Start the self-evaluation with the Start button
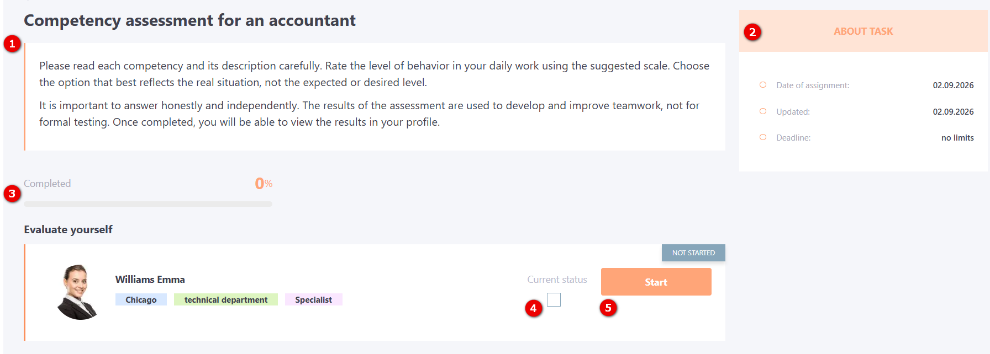Viewport: 990px width, 354px height. coord(656,282)
